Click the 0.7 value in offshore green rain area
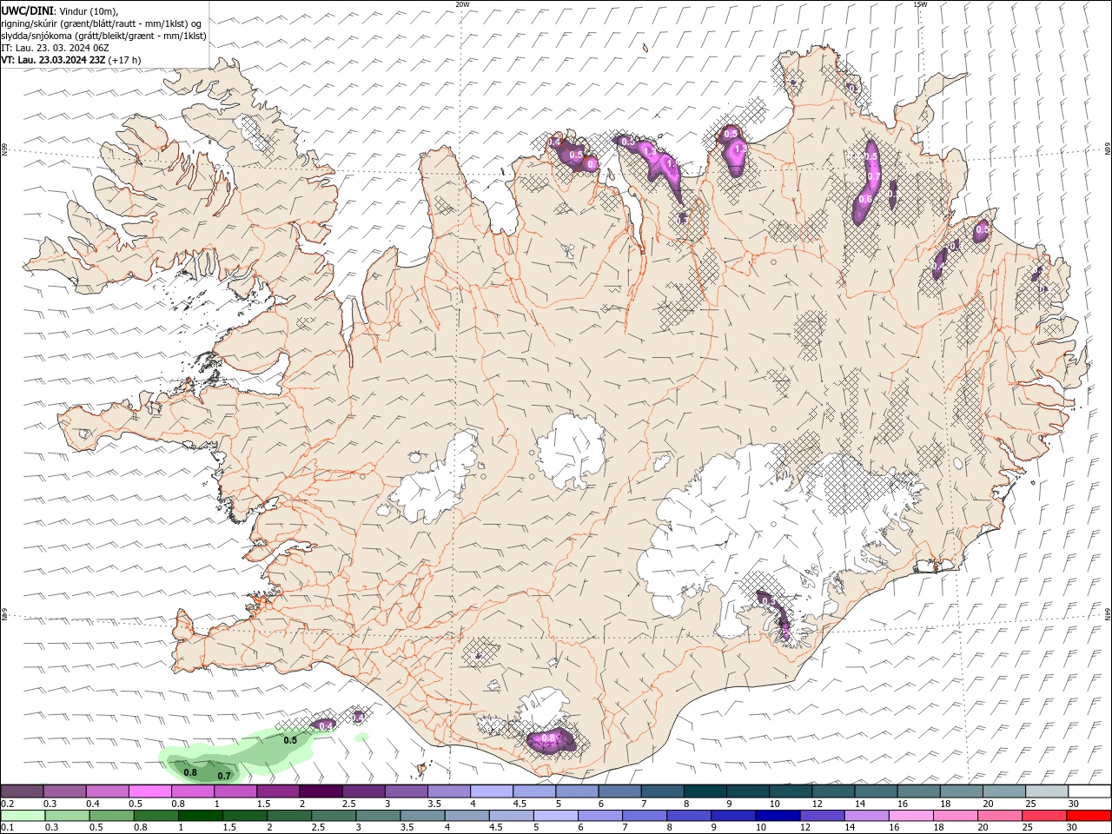 [x=223, y=776]
